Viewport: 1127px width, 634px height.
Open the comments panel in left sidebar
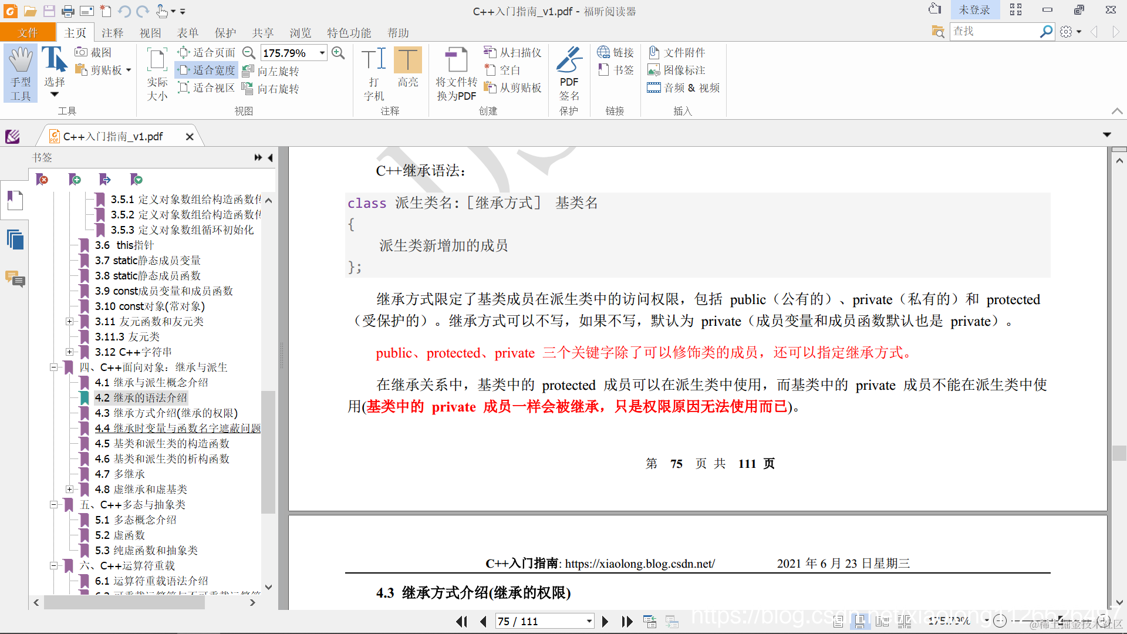tap(15, 278)
